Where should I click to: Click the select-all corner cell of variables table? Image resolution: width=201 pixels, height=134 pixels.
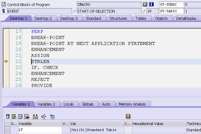pos(8,124)
